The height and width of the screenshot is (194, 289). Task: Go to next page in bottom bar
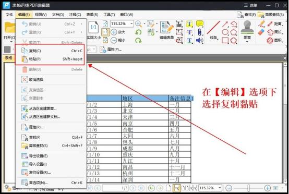click(133, 188)
